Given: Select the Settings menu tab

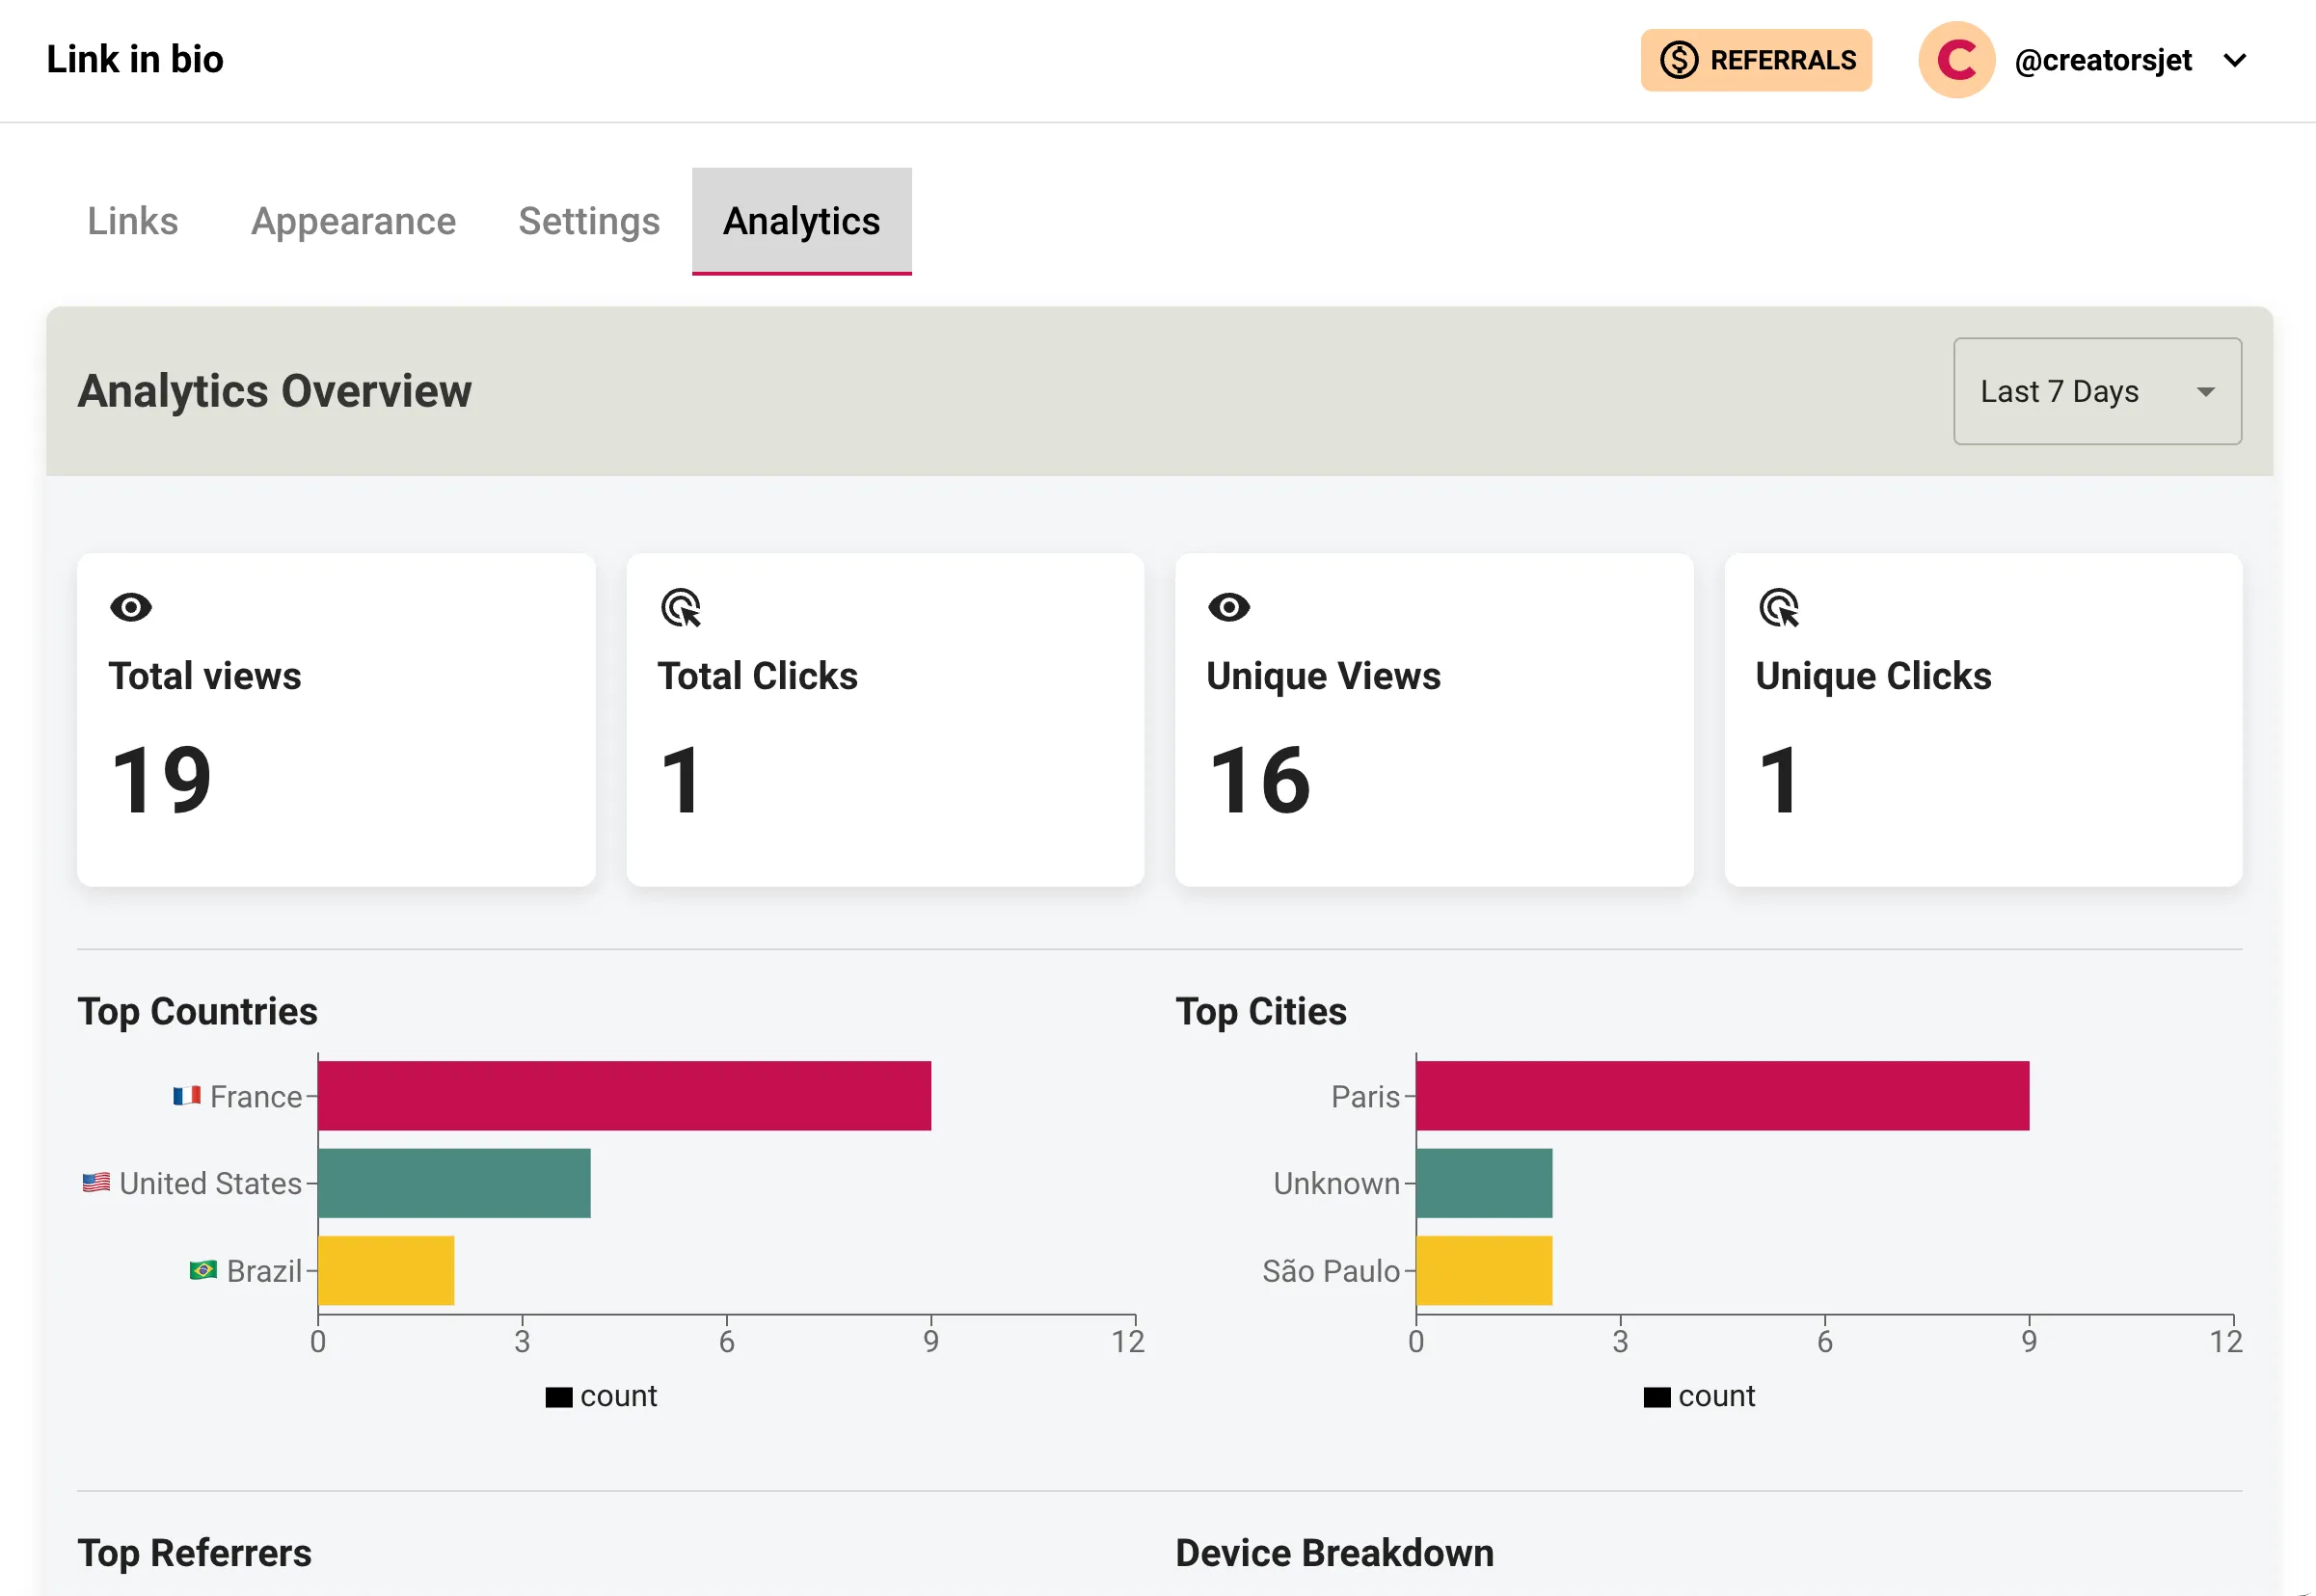Looking at the screenshot, I should coord(588,220).
